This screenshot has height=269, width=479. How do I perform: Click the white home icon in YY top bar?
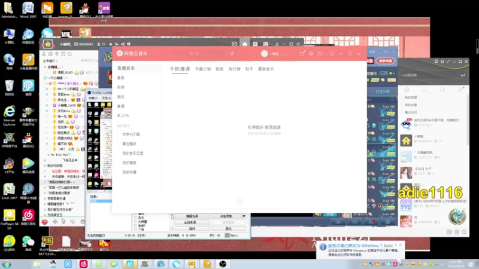coord(245,44)
